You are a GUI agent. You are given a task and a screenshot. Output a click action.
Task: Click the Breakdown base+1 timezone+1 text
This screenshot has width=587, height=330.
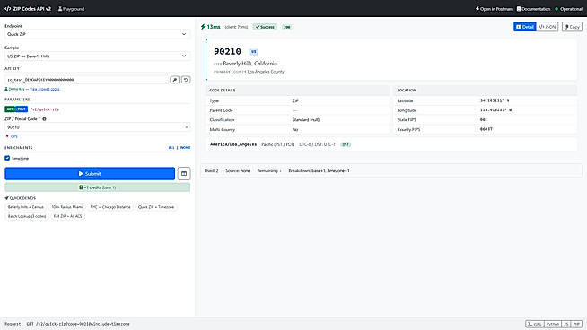coord(319,171)
